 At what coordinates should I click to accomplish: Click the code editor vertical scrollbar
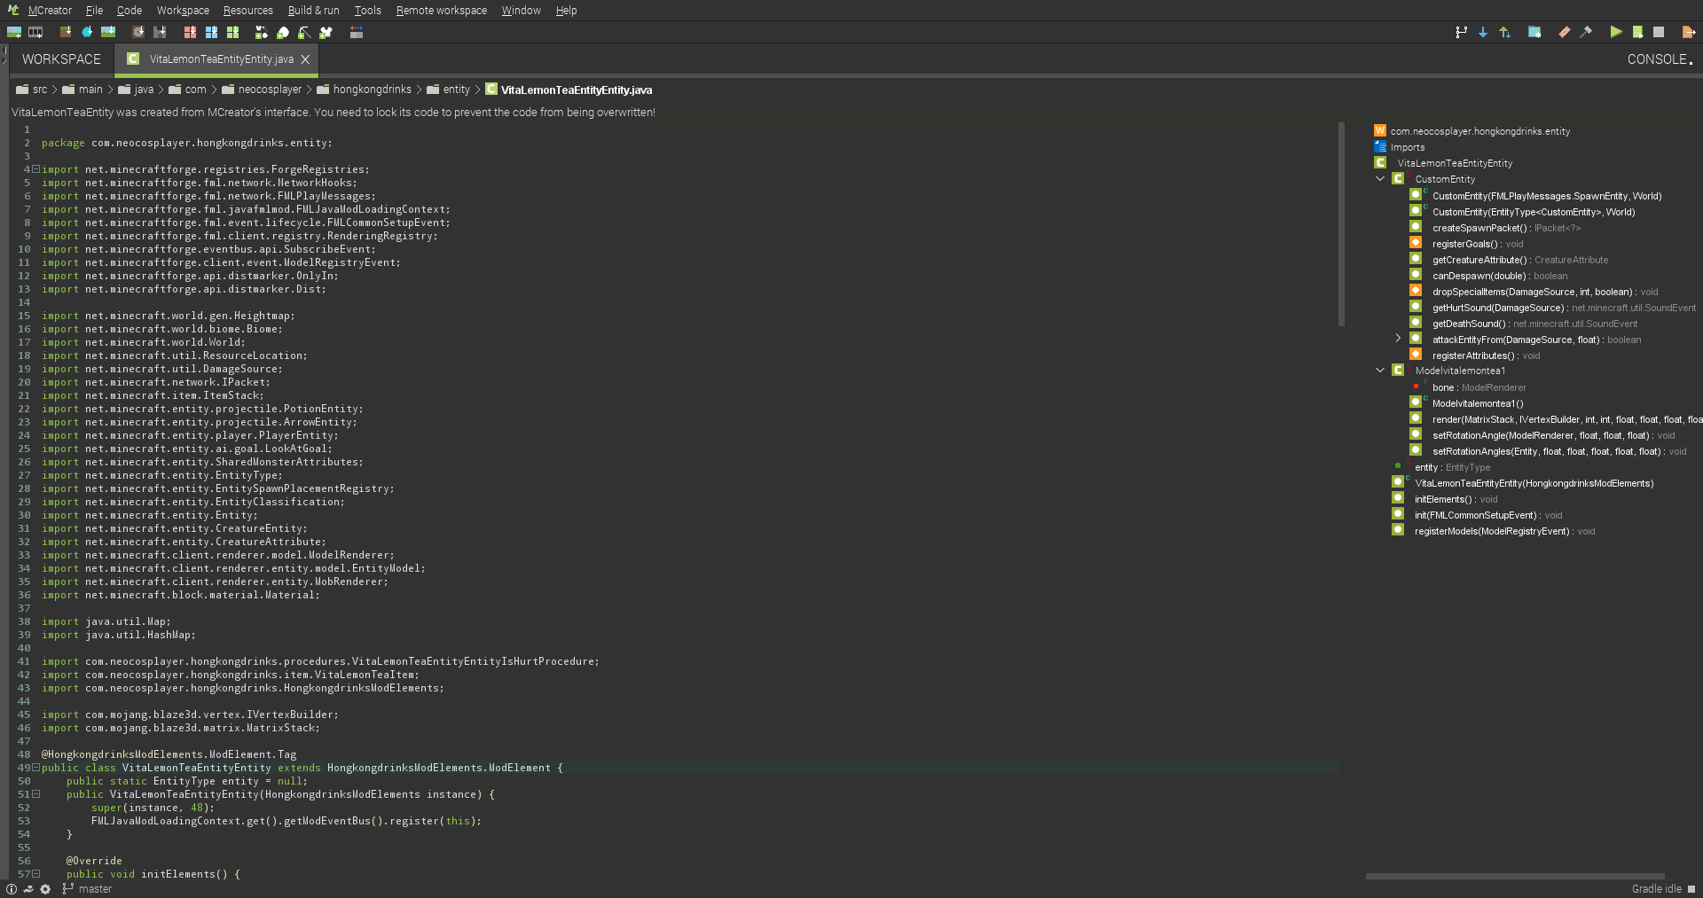[x=1342, y=222]
